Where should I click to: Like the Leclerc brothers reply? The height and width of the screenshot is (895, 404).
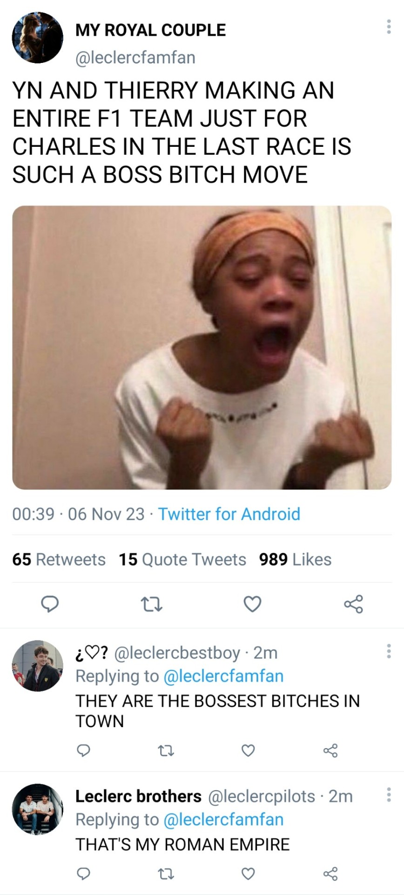pyautogui.click(x=248, y=874)
